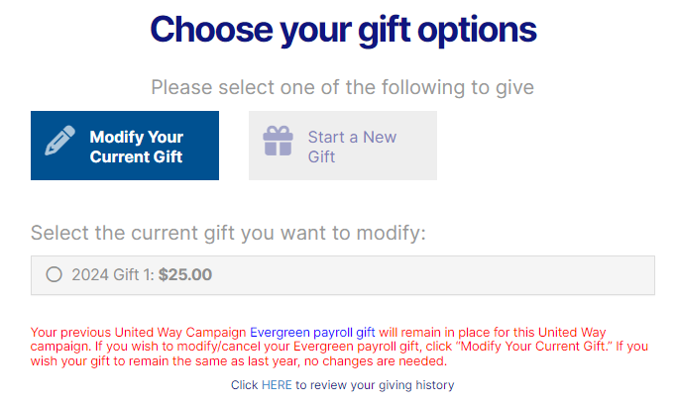Click the blue Evergreen payroll gift text
This screenshot has height=405, width=676.
(x=311, y=332)
